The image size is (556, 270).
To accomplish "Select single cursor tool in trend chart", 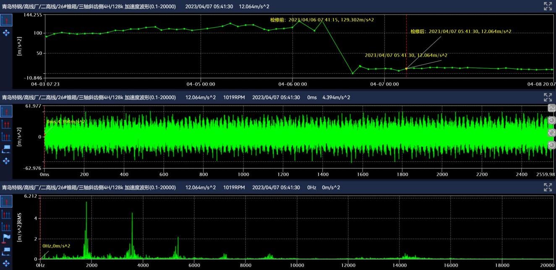I will pos(6,20).
